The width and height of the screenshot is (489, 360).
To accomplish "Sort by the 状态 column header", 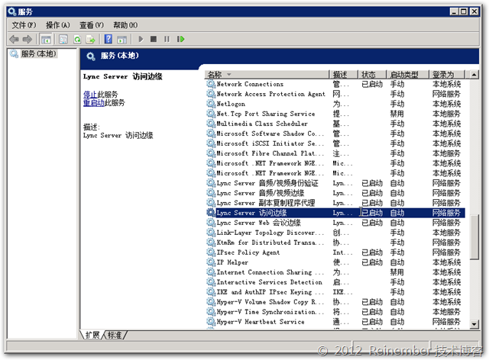I will 372,75.
